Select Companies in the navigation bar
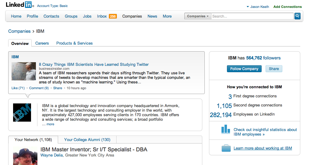This screenshot has width=310, height=165. pyautogui.click(x=132, y=16)
